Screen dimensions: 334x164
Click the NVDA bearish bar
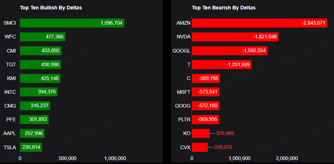tap(235, 37)
